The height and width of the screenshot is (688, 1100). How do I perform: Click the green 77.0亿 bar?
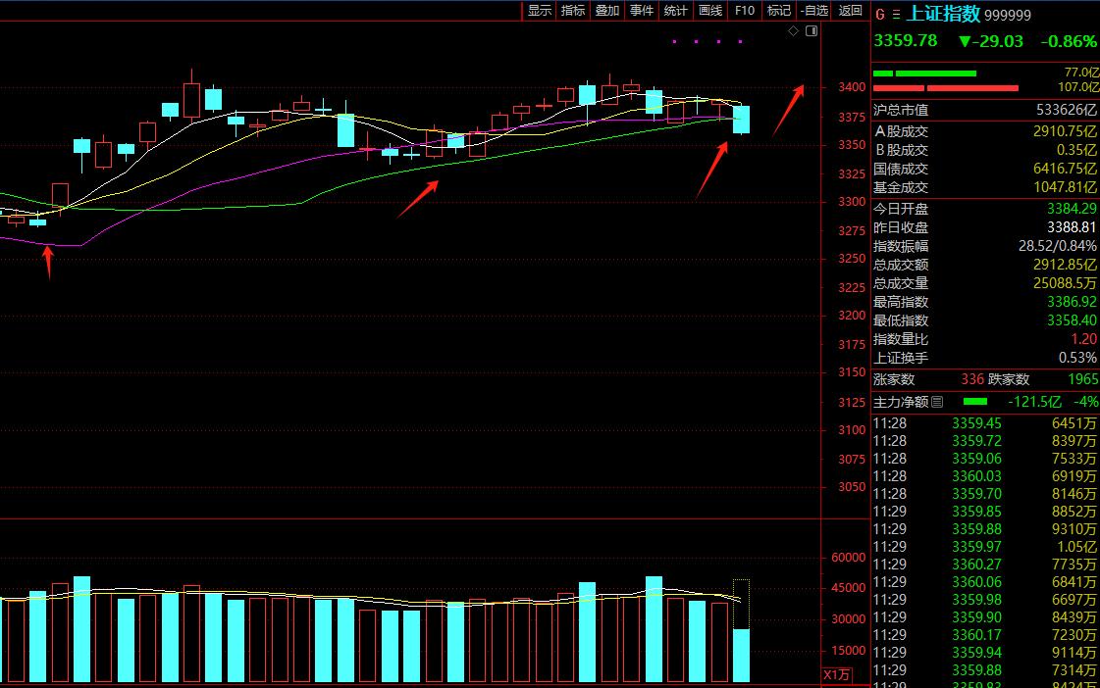click(924, 73)
